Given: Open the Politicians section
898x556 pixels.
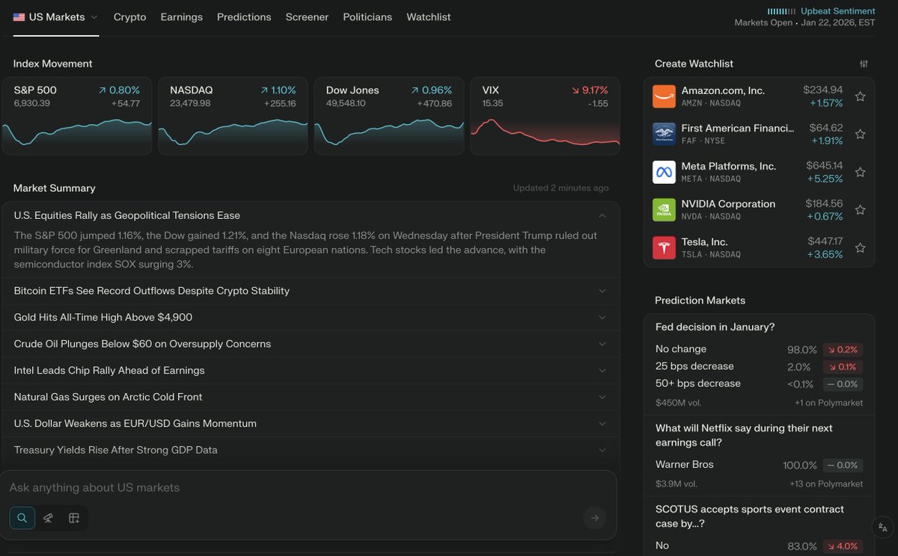Looking at the screenshot, I should coord(367,16).
